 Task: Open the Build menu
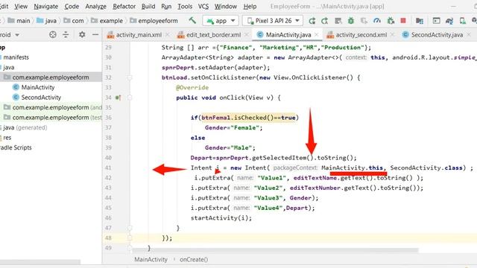(x=148, y=6)
